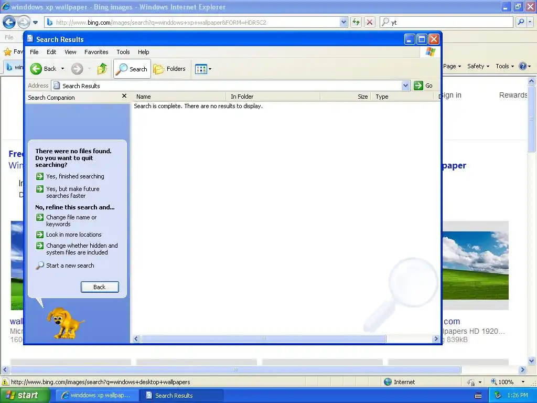The width and height of the screenshot is (537, 403).
Task: Toggle the Search companion button
Action: coord(132,69)
